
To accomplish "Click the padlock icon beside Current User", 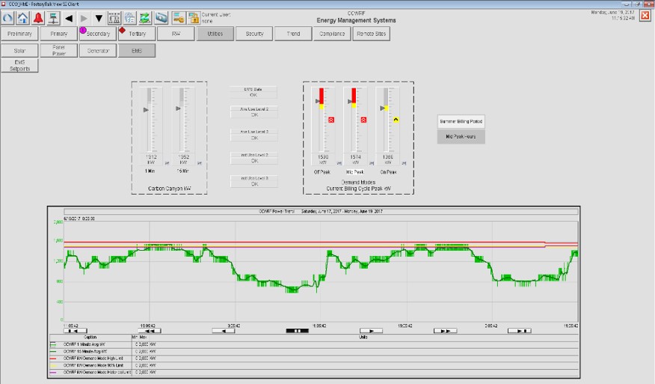I will point(193,17).
